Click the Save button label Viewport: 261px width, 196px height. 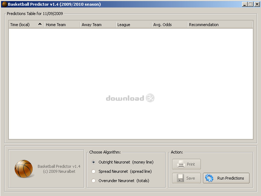point(190,178)
